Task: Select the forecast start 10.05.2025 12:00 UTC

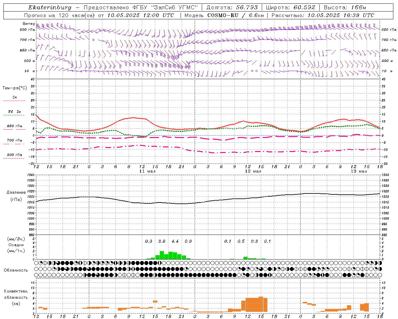Action: tap(141, 15)
